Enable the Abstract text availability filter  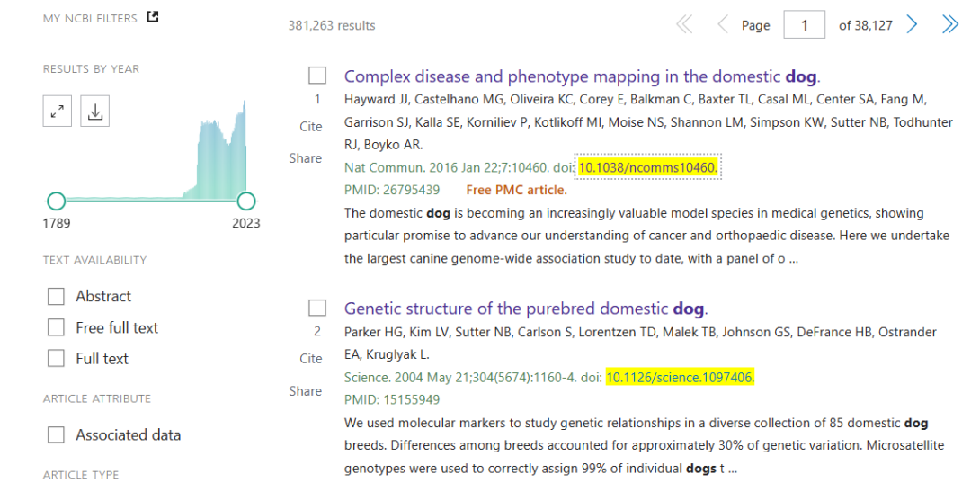[x=57, y=296]
